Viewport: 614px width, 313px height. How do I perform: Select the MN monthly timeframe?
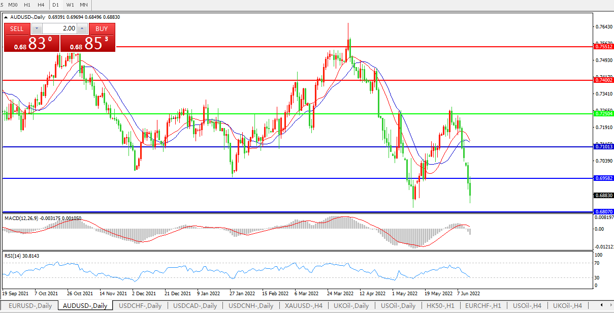point(84,5)
